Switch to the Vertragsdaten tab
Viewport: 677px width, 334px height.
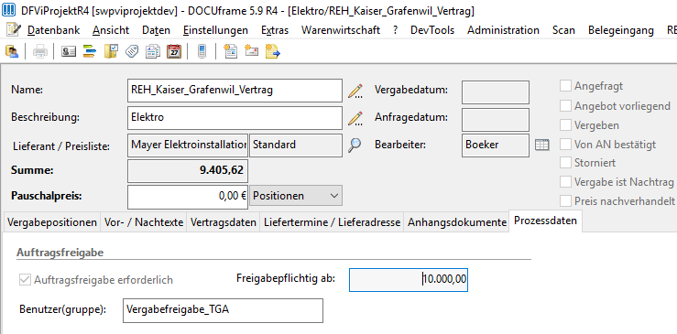pos(224,222)
